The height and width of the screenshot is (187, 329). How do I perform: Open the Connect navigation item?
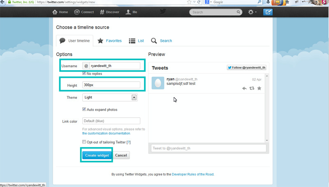click(x=84, y=12)
